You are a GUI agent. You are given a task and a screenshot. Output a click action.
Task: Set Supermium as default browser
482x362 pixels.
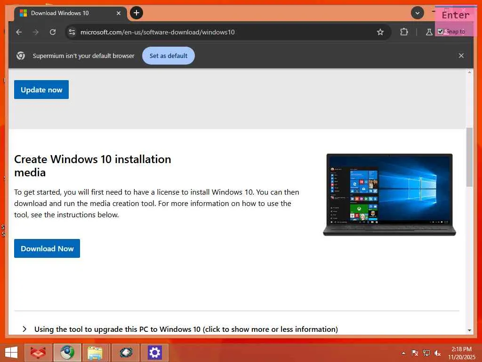click(169, 56)
